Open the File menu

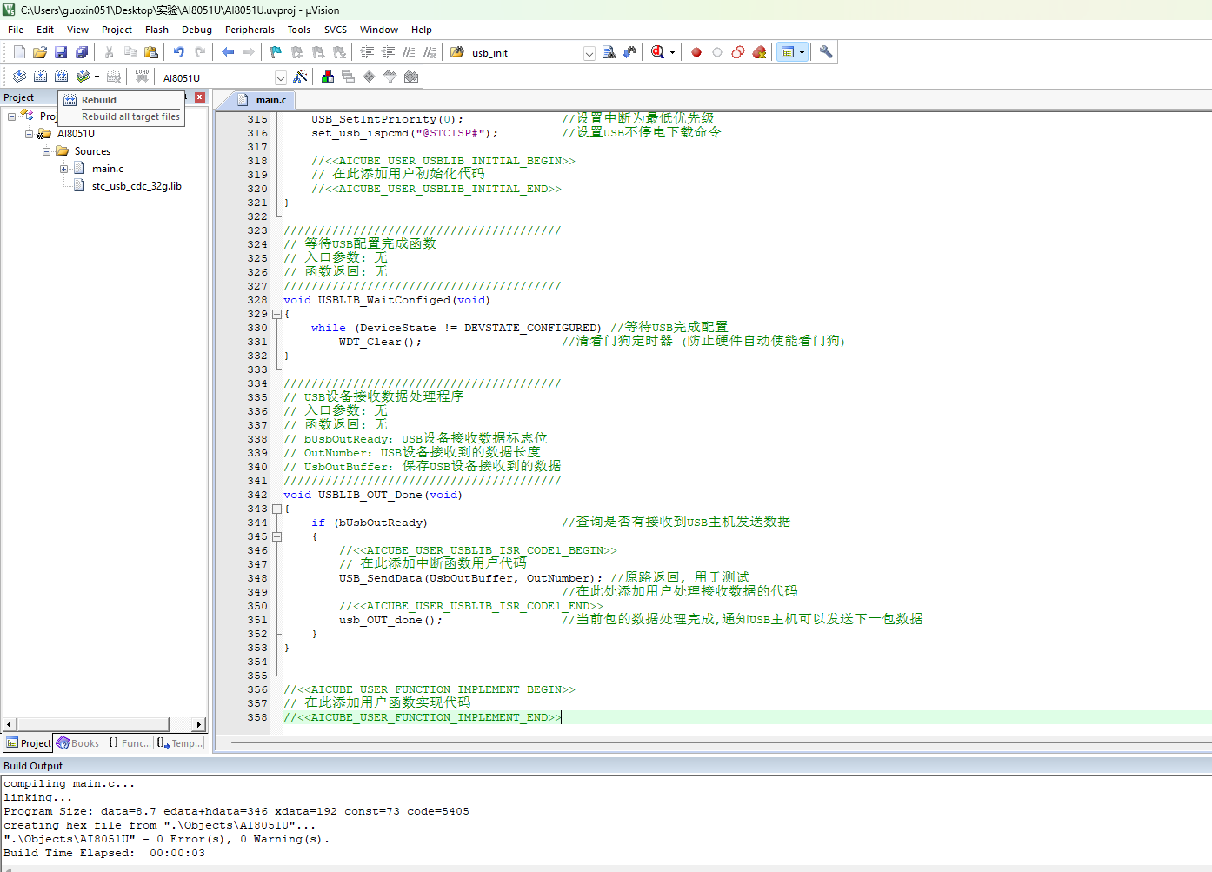pyautogui.click(x=16, y=30)
